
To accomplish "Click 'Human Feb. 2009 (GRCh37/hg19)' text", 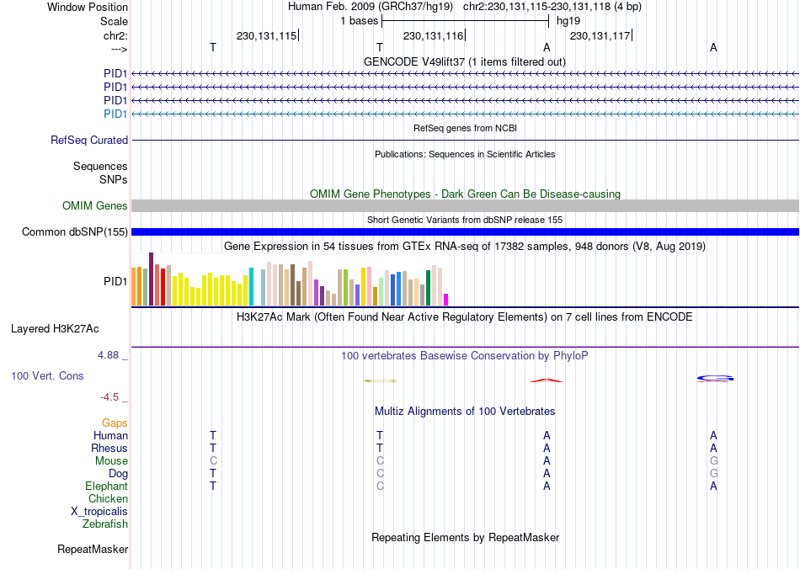I will (x=371, y=7).
